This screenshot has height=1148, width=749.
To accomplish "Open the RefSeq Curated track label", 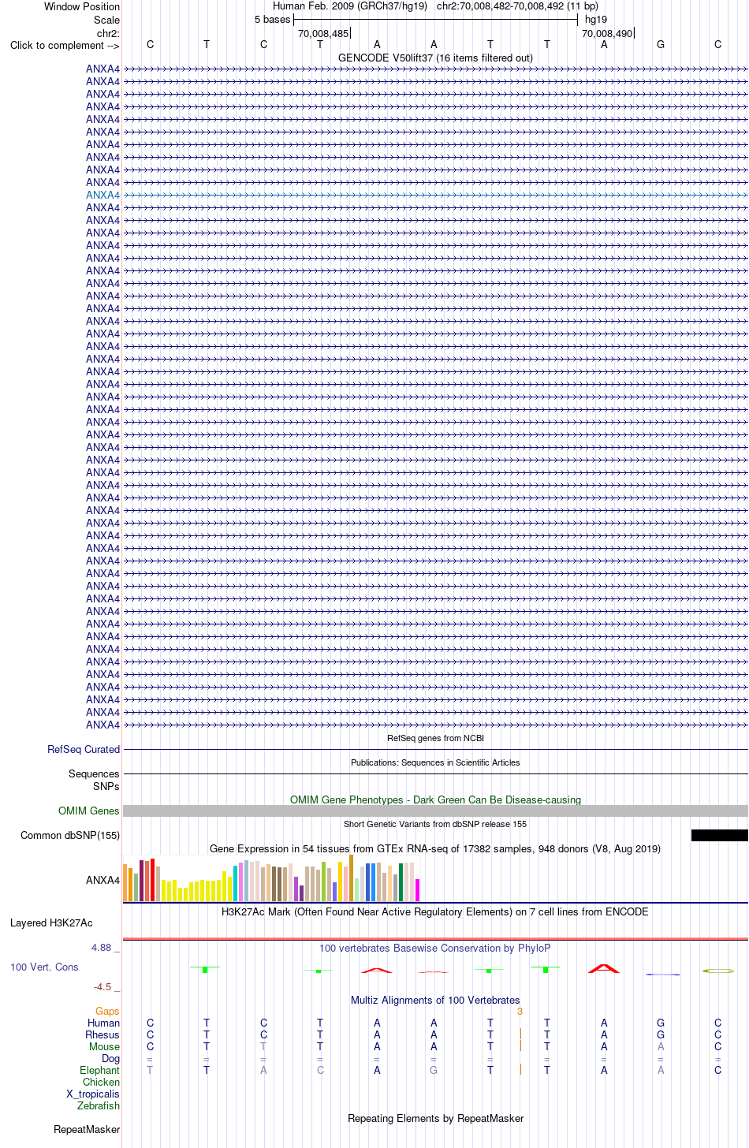I will coord(84,749).
